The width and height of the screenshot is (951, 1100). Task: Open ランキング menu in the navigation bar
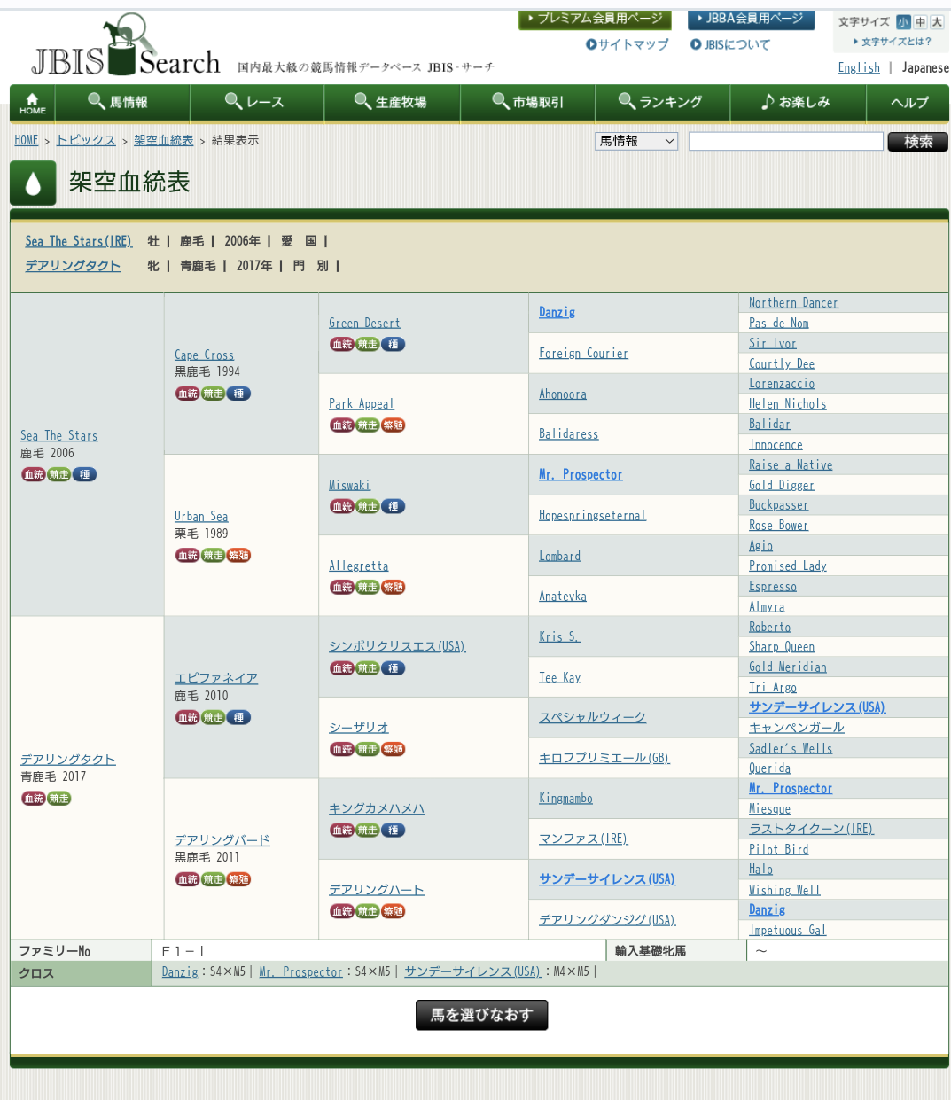tap(662, 103)
